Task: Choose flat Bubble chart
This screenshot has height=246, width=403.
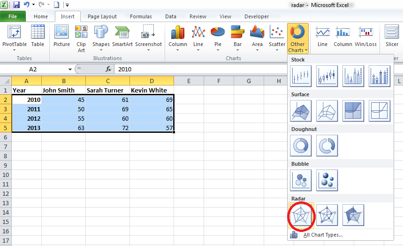Action: click(301, 180)
